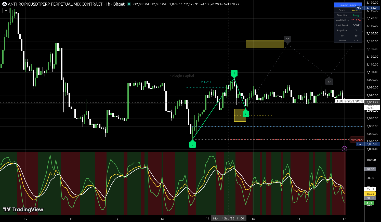Click the TF value 60
The image size is (381, 222).
(356, 36)
